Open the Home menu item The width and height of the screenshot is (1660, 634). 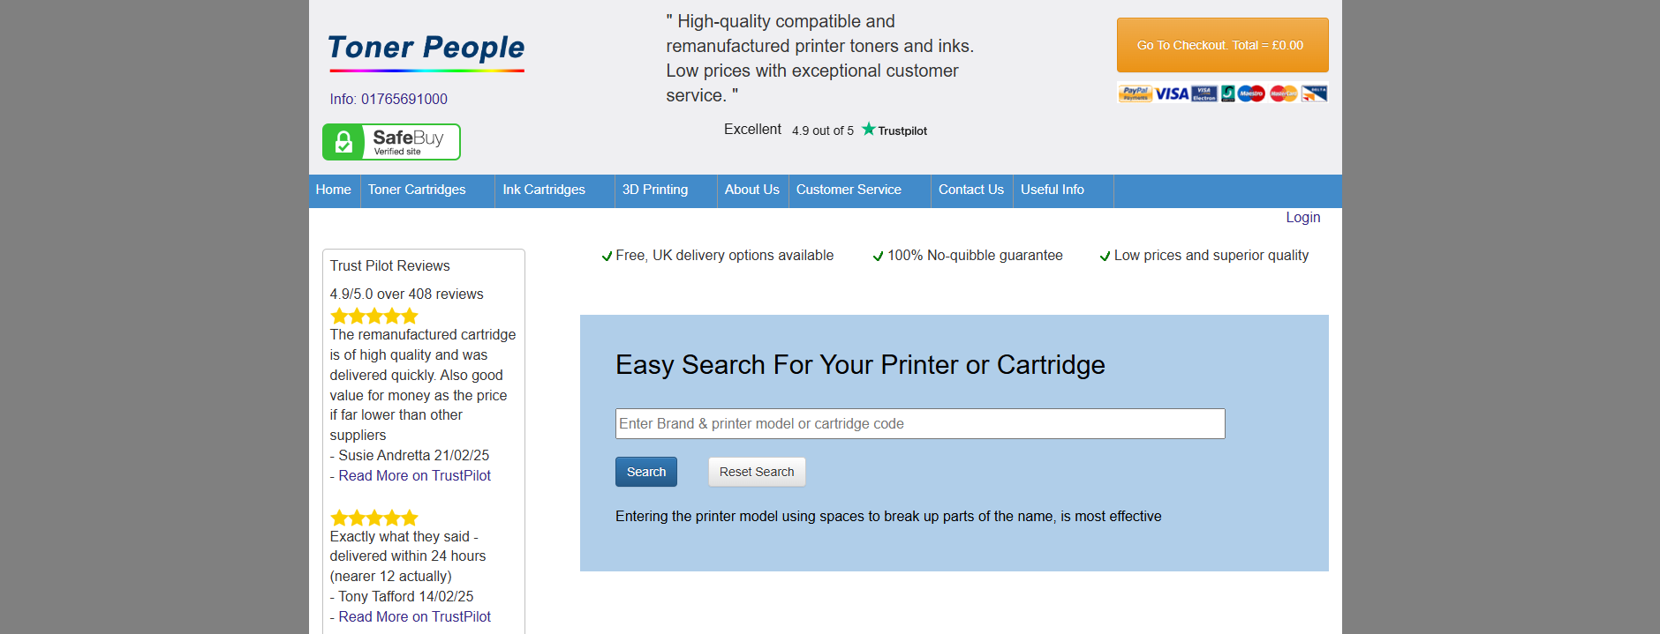tap(334, 190)
